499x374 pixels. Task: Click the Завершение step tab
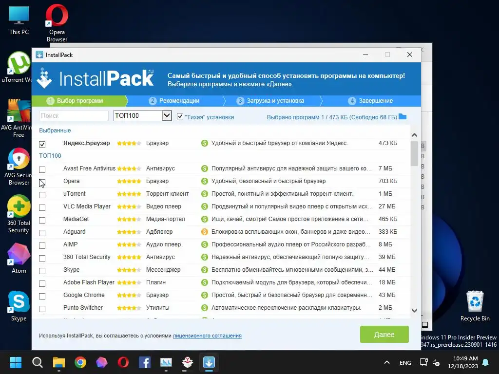[371, 101]
